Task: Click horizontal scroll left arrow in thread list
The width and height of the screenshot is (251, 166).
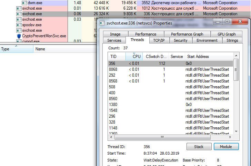Action: pyautogui.click(x=111, y=137)
